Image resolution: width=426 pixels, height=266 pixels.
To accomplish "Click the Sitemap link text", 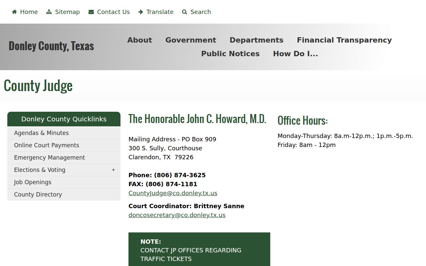I will tap(67, 12).
